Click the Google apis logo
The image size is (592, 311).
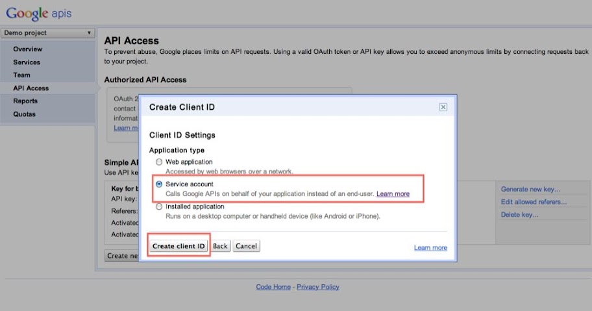38,14
